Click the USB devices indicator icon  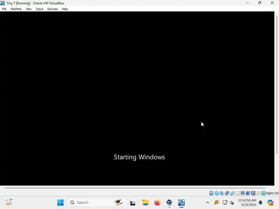[232, 193]
